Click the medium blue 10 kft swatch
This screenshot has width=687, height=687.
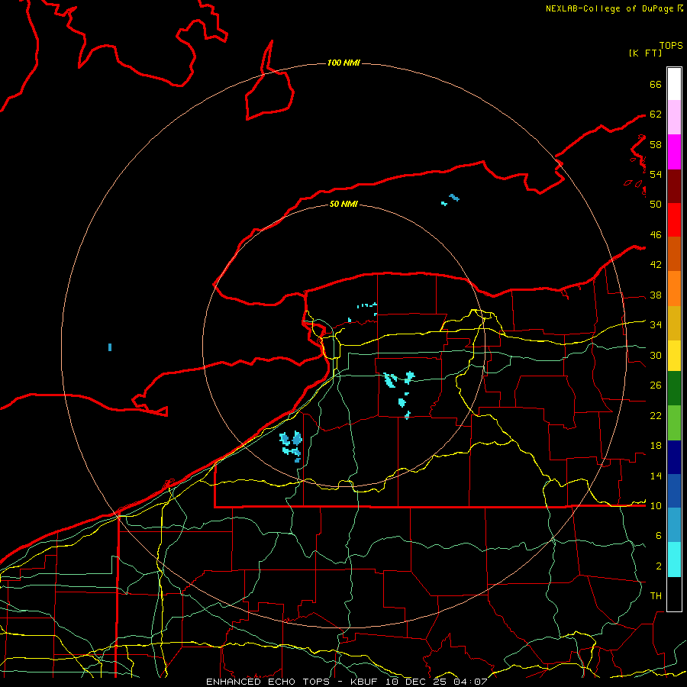point(674,491)
